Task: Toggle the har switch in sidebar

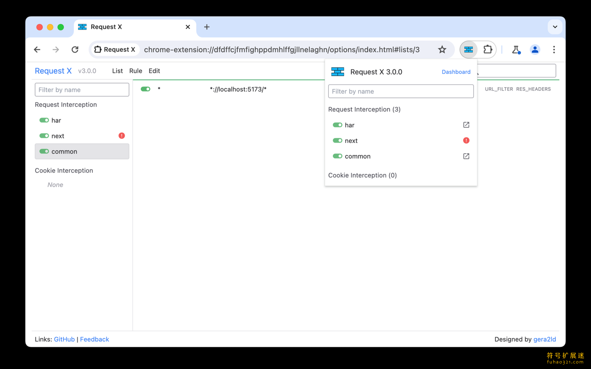Action: (44, 120)
